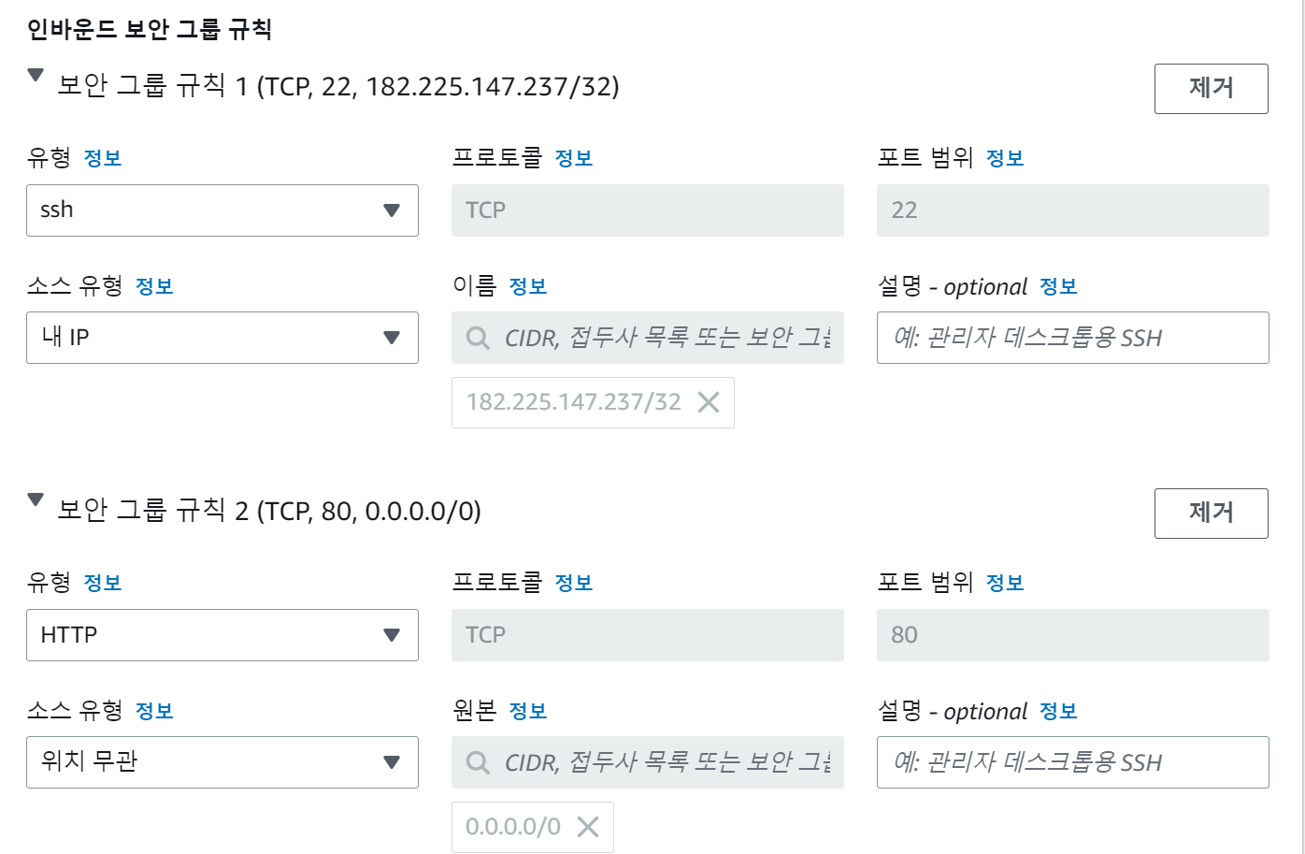Click 제거 button for rule 2

pyautogui.click(x=1212, y=514)
